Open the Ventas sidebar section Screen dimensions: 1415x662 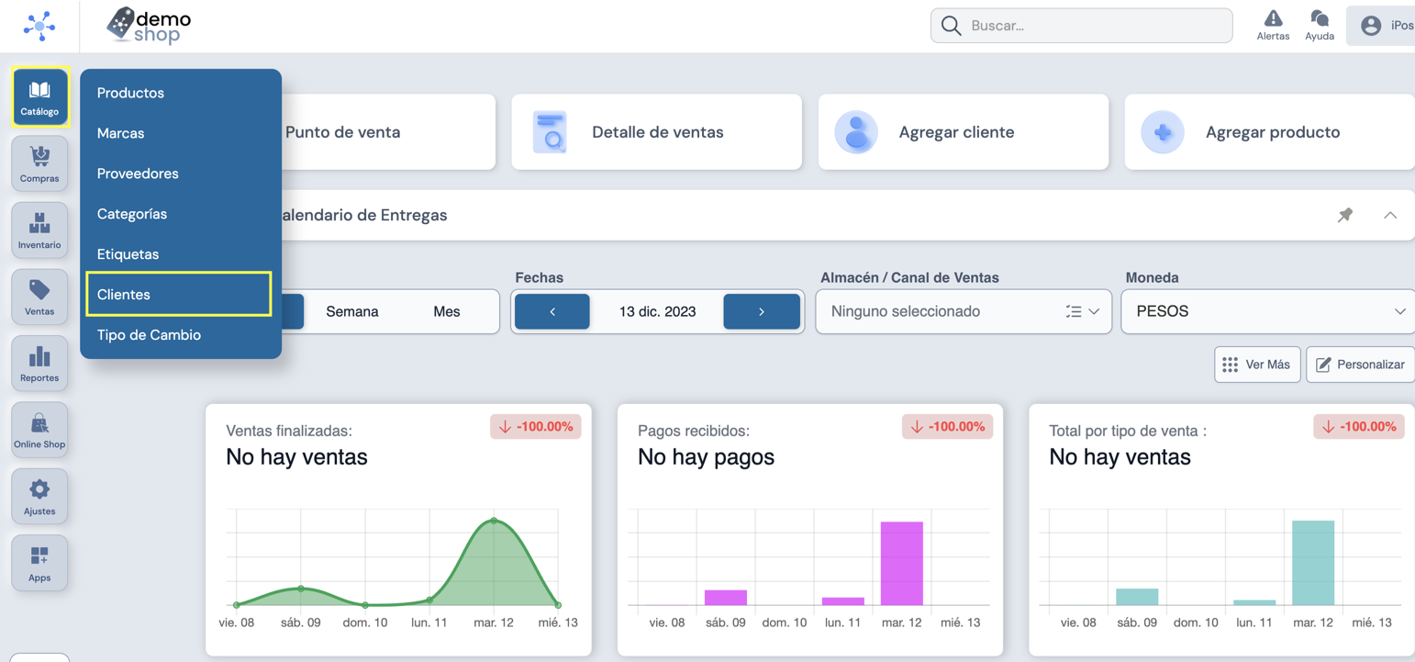click(39, 297)
